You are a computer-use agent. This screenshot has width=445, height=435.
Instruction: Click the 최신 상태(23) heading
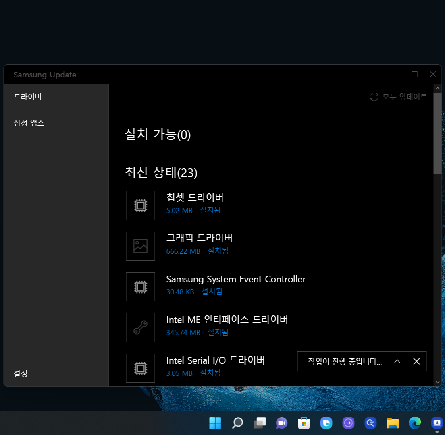(x=161, y=172)
